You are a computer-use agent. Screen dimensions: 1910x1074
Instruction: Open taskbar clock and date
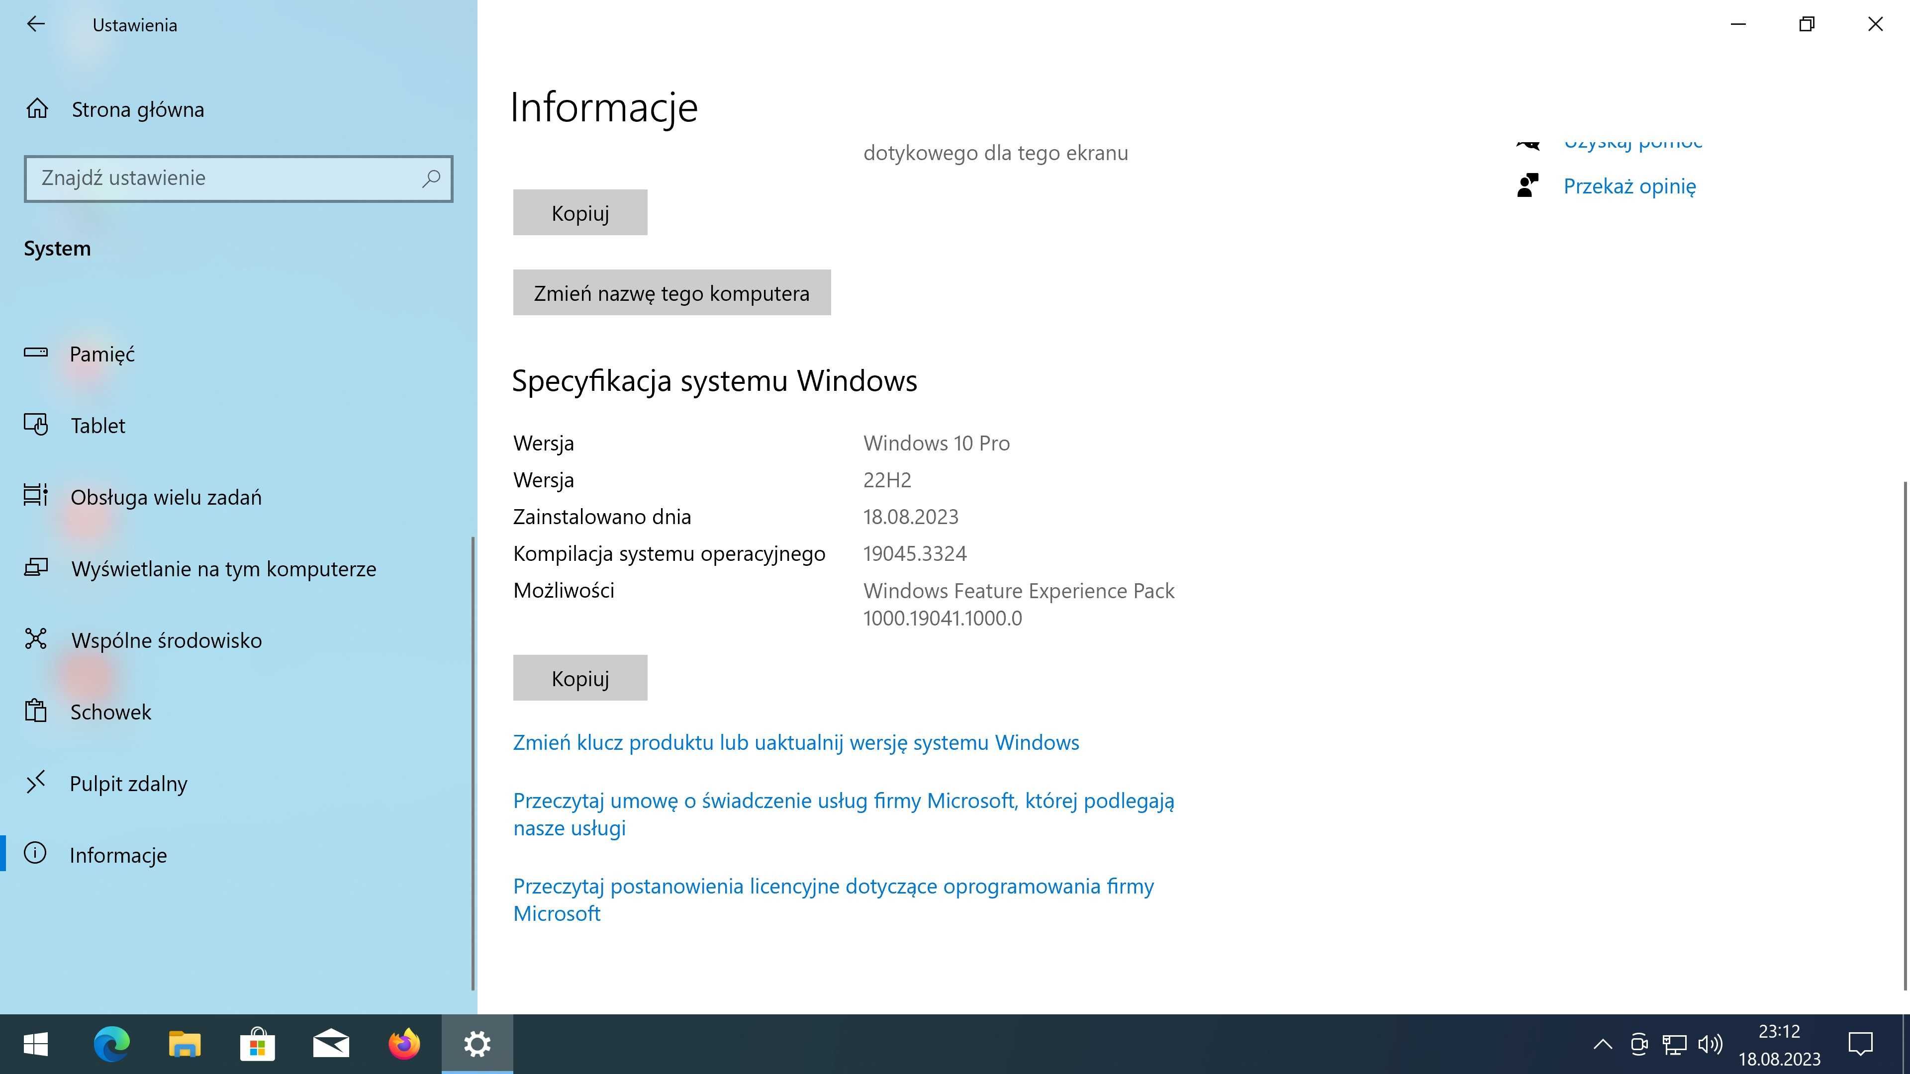(x=1780, y=1044)
